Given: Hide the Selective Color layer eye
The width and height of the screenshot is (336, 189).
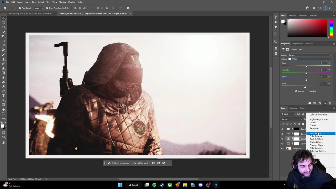Looking at the screenshot, I should tap(282, 139).
